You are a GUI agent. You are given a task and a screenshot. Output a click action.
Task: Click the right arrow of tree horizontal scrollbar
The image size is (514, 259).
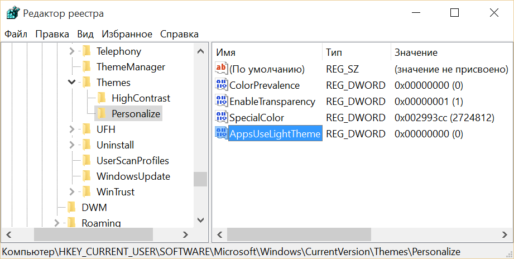coord(185,234)
